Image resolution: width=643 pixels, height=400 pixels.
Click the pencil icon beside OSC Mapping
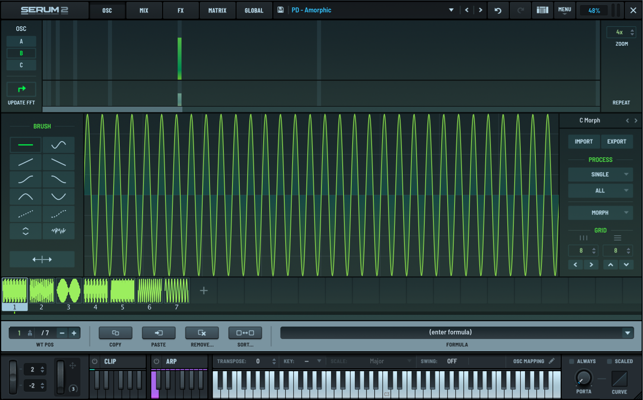[552, 361]
